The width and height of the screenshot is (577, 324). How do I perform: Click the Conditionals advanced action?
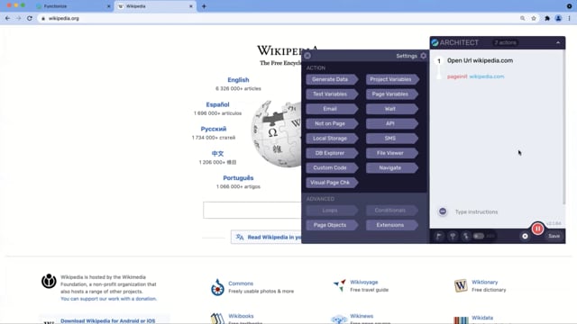(392, 210)
